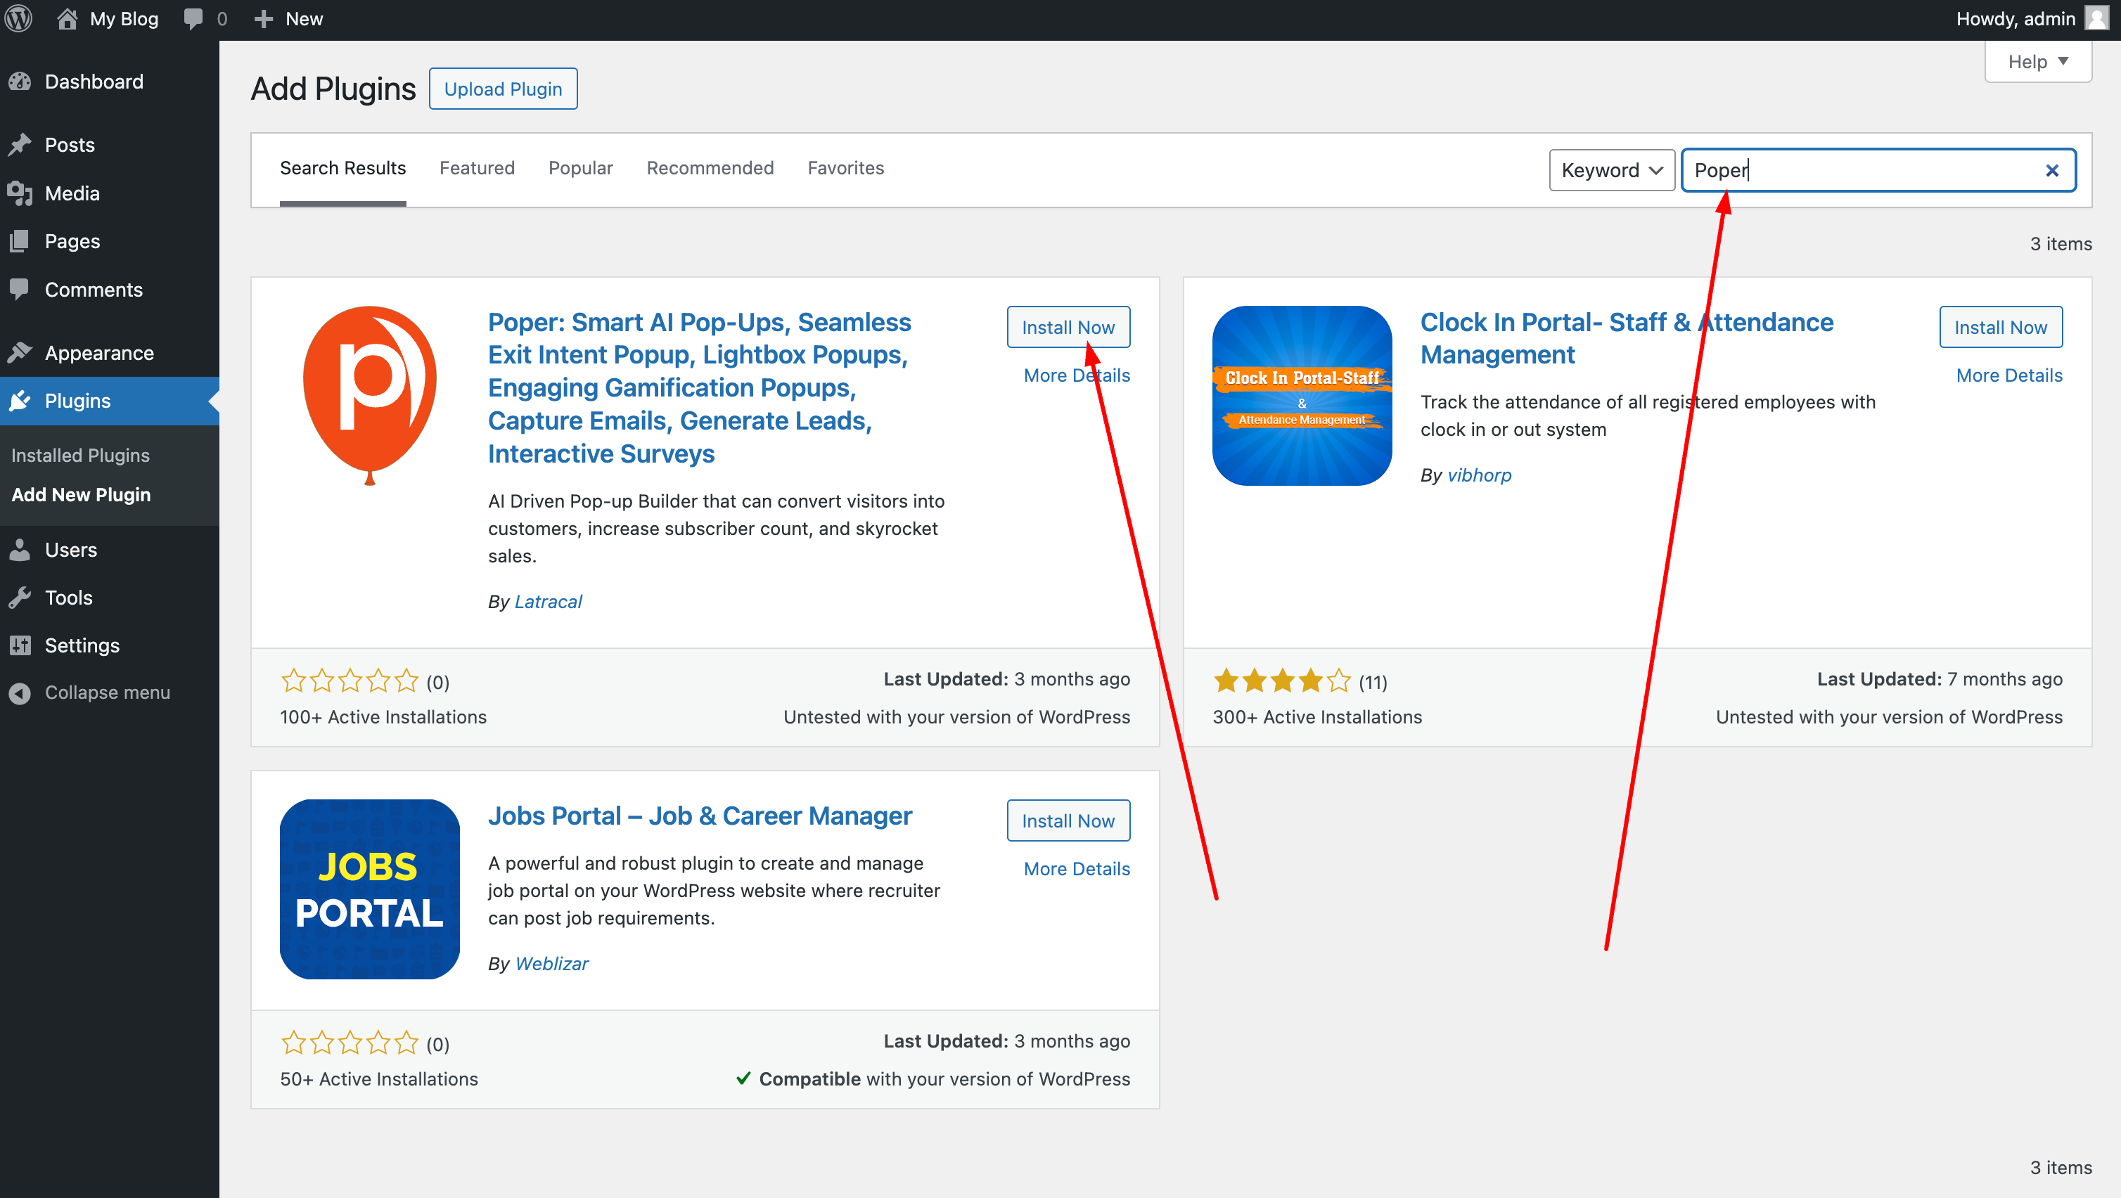The width and height of the screenshot is (2121, 1198).
Task: Open the Poper Smart AI Pop-Ups title link
Action: [x=699, y=388]
